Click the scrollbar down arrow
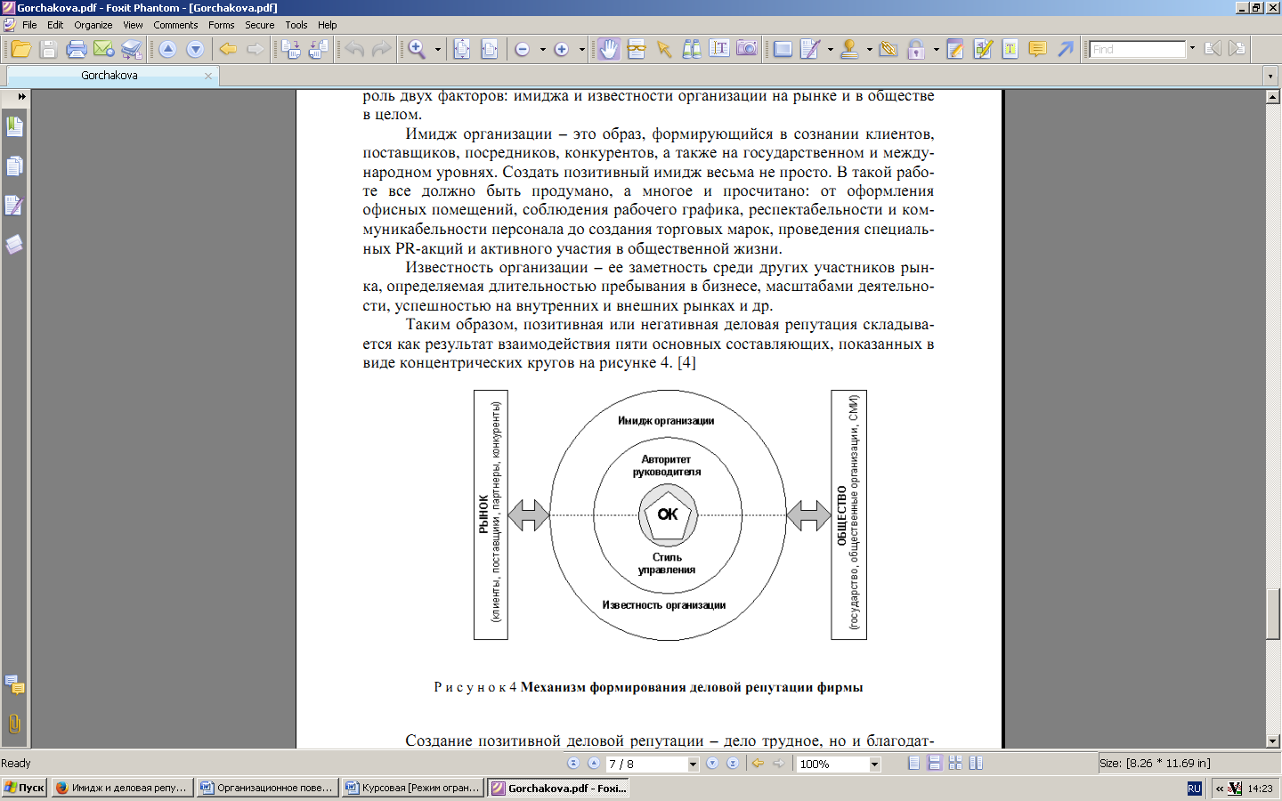 click(x=1273, y=740)
